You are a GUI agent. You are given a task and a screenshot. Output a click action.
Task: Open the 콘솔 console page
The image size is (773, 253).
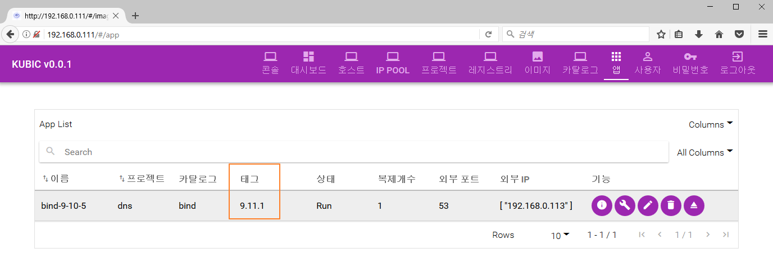tap(270, 63)
